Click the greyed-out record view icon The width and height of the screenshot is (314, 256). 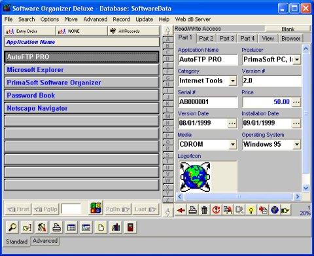click(239, 210)
